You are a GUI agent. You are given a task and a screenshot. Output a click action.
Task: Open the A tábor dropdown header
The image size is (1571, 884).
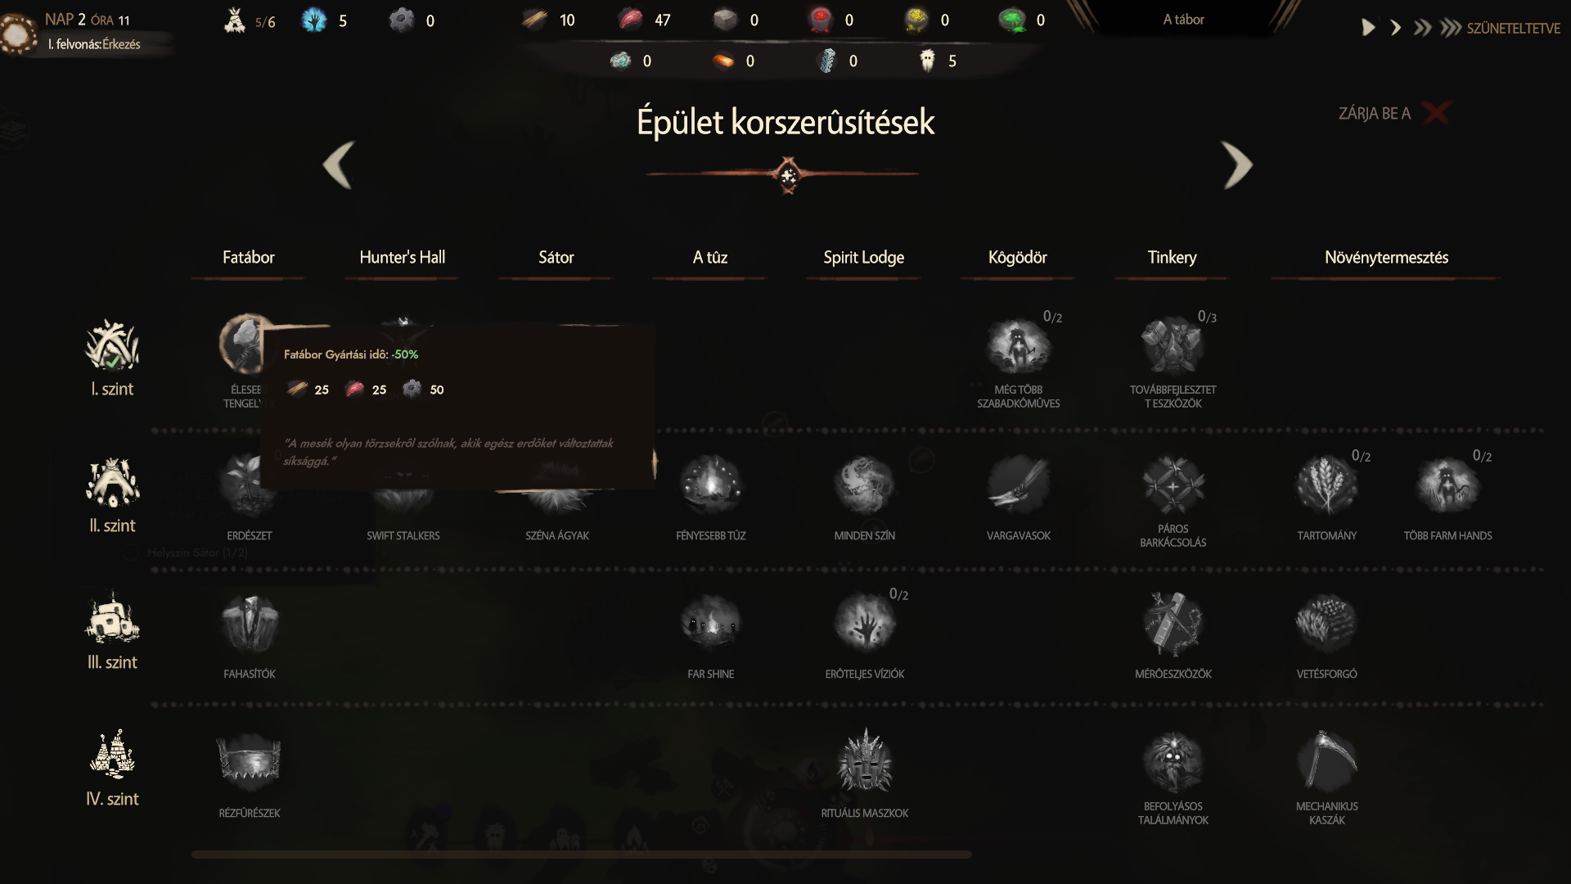[x=1183, y=20]
